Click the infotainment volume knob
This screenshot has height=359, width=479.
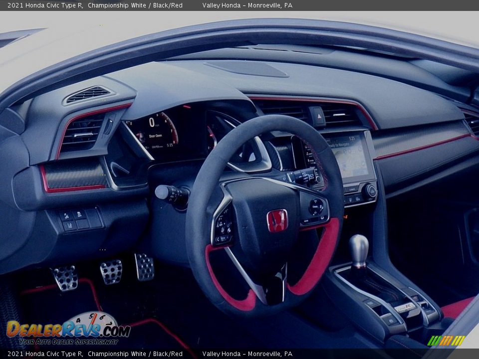coord(371,191)
